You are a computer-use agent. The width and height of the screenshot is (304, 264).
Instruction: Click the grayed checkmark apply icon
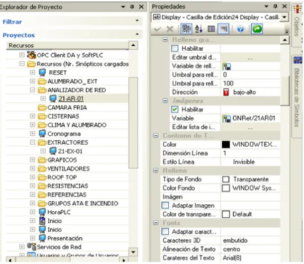click(x=157, y=29)
